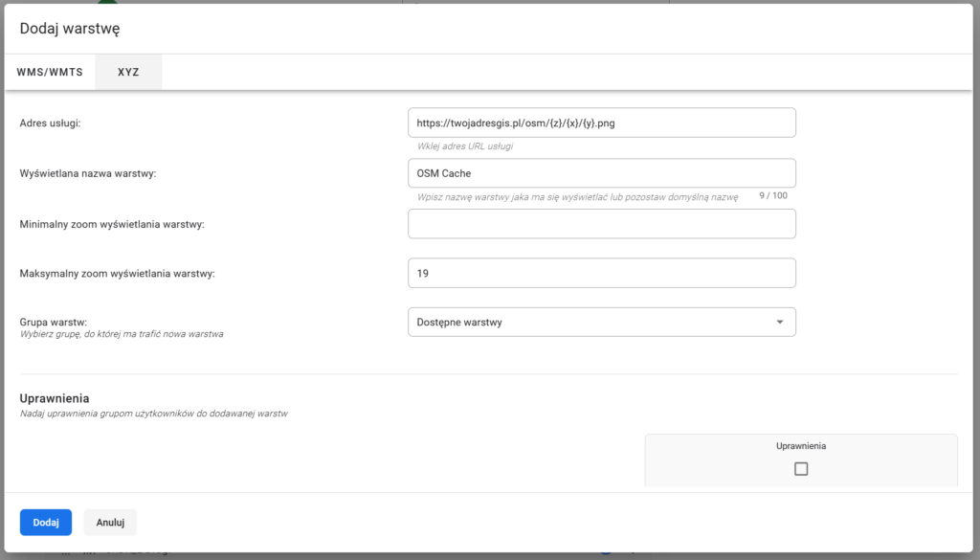Image resolution: width=980 pixels, height=560 pixels.
Task: Click the empty minimum zoom input field
Action: (601, 224)
